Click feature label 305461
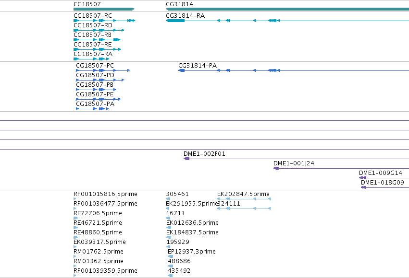Viewport: 409px width, 278px height. click(x=177, y=194)
